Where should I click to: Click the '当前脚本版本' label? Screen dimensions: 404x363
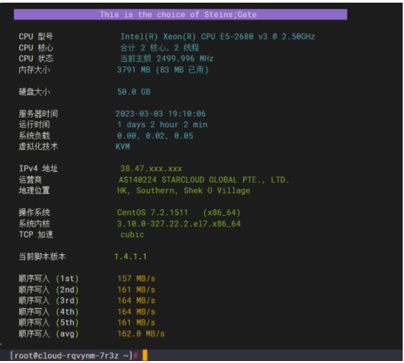42,256
